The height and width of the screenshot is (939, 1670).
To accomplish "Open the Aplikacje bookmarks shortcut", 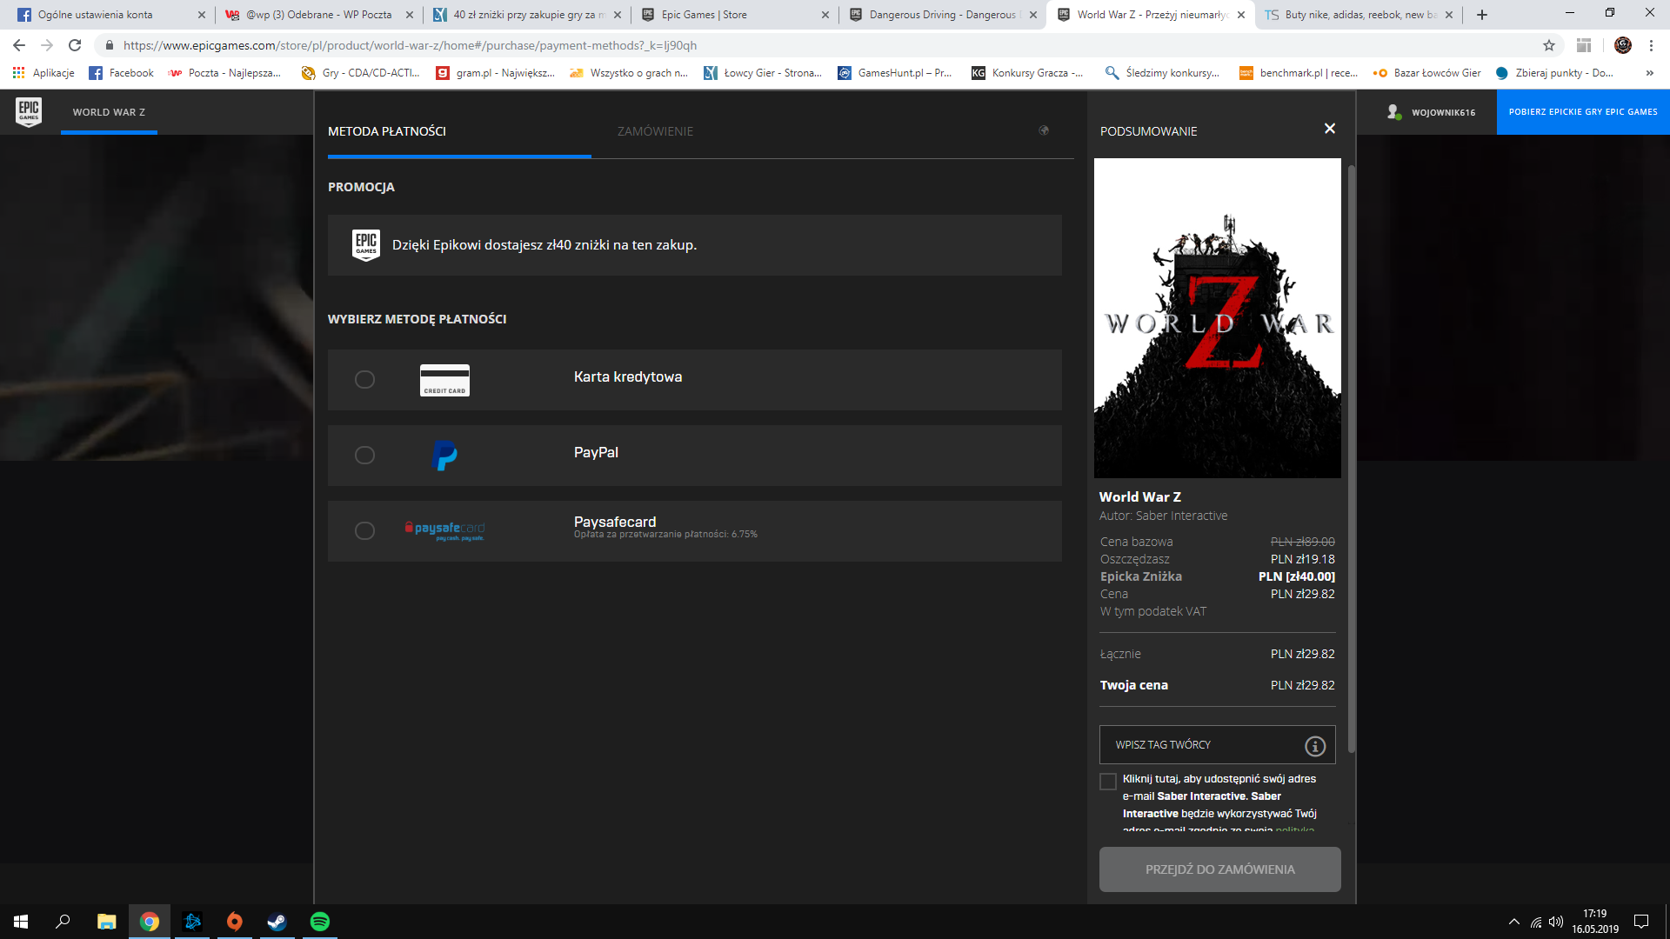I will (43, 73).
